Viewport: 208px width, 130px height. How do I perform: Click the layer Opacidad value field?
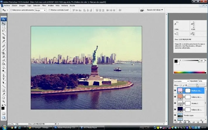[x=201, y=81]
